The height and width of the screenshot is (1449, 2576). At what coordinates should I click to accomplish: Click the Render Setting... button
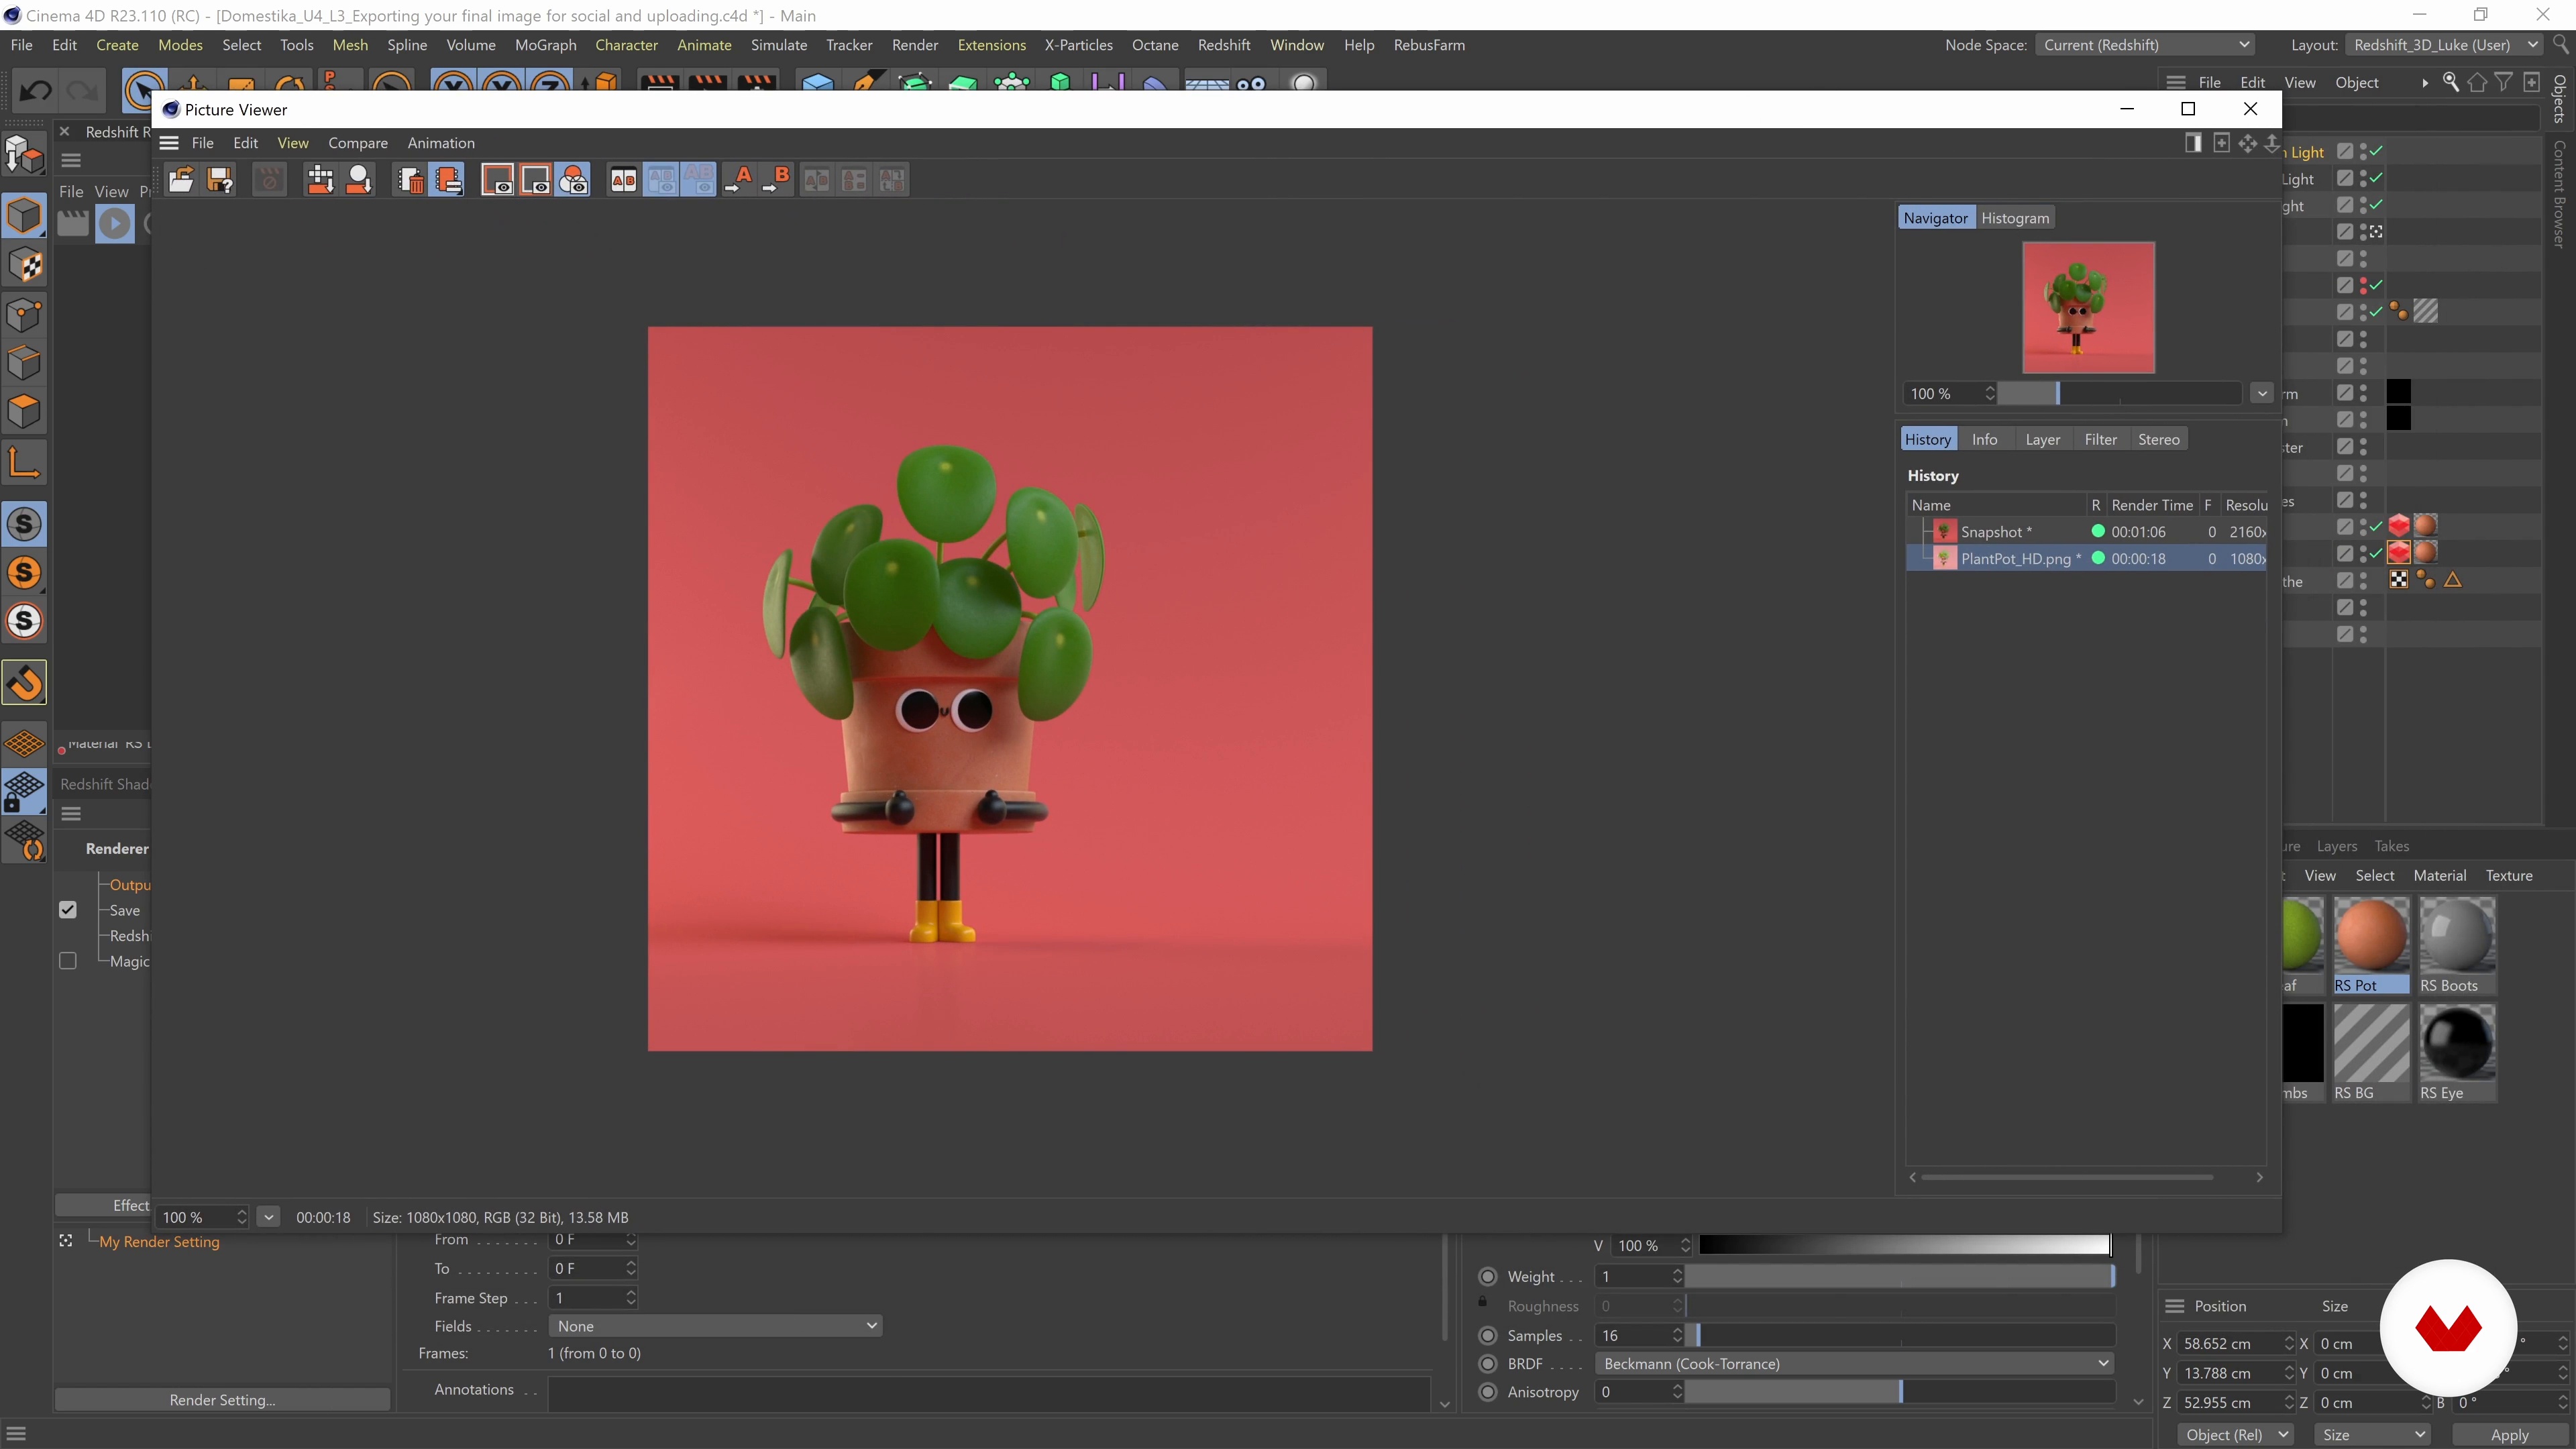pos(222,1400)
